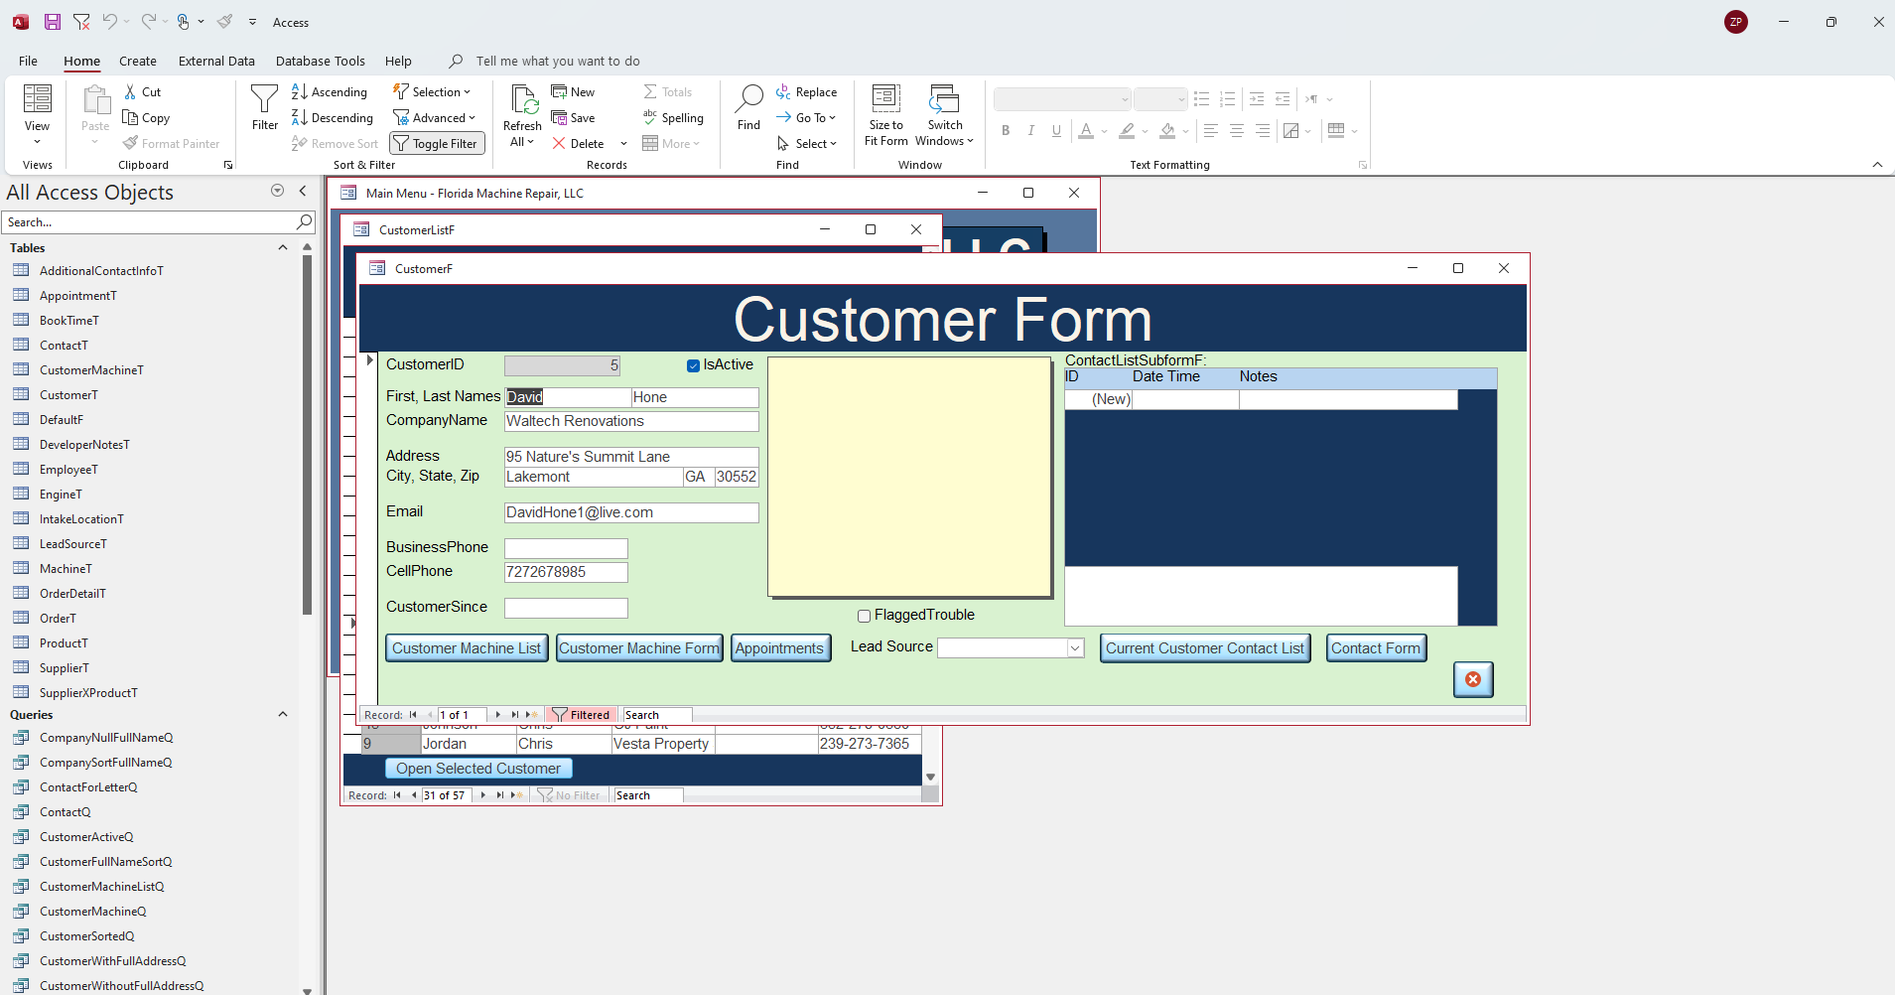This screenshot has height=995, width=1895.
Task: Uncheck the IsActive checkbox
Action: 693,365
